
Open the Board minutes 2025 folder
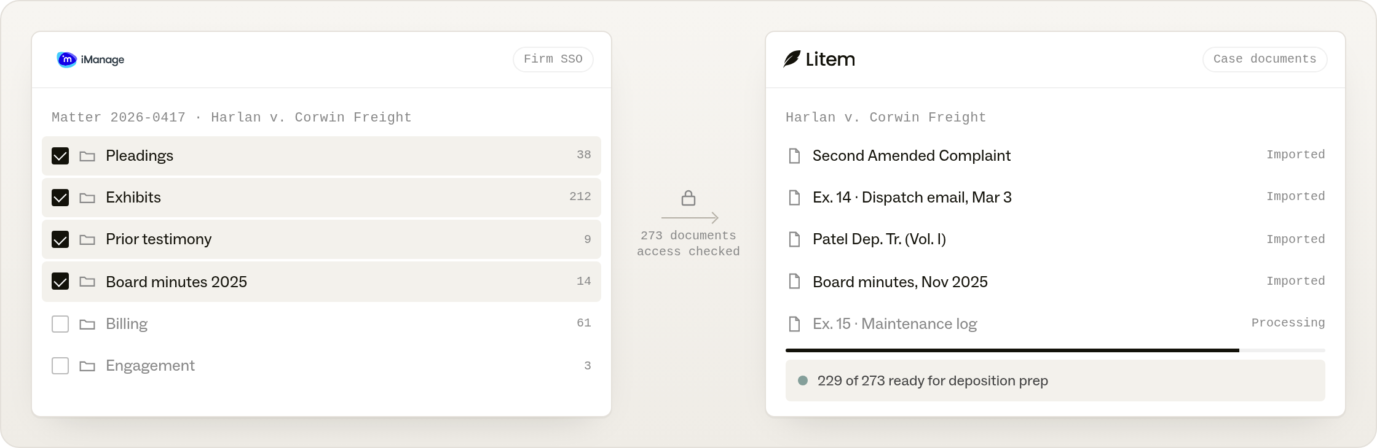click(321, 282)
